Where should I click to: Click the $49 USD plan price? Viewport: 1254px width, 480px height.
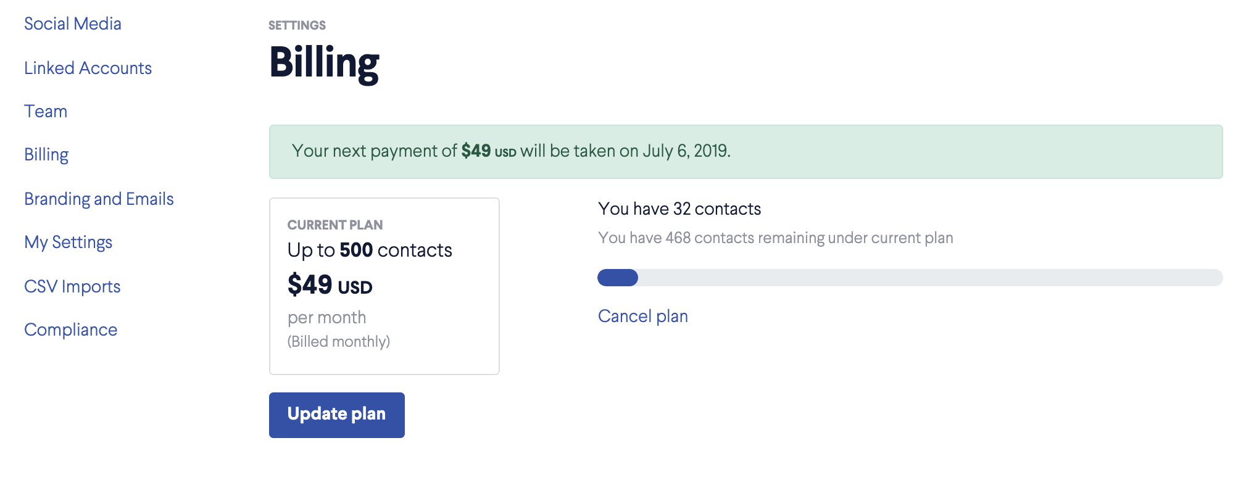(330, 286)
